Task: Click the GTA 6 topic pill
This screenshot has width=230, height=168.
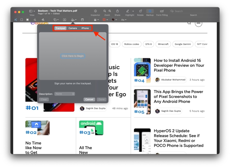Action: coord(149,44)
